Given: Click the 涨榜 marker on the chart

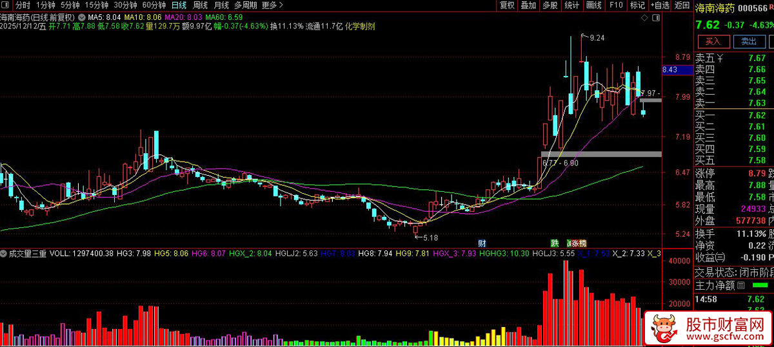Looking at the screenshot, I should [578, 243].
